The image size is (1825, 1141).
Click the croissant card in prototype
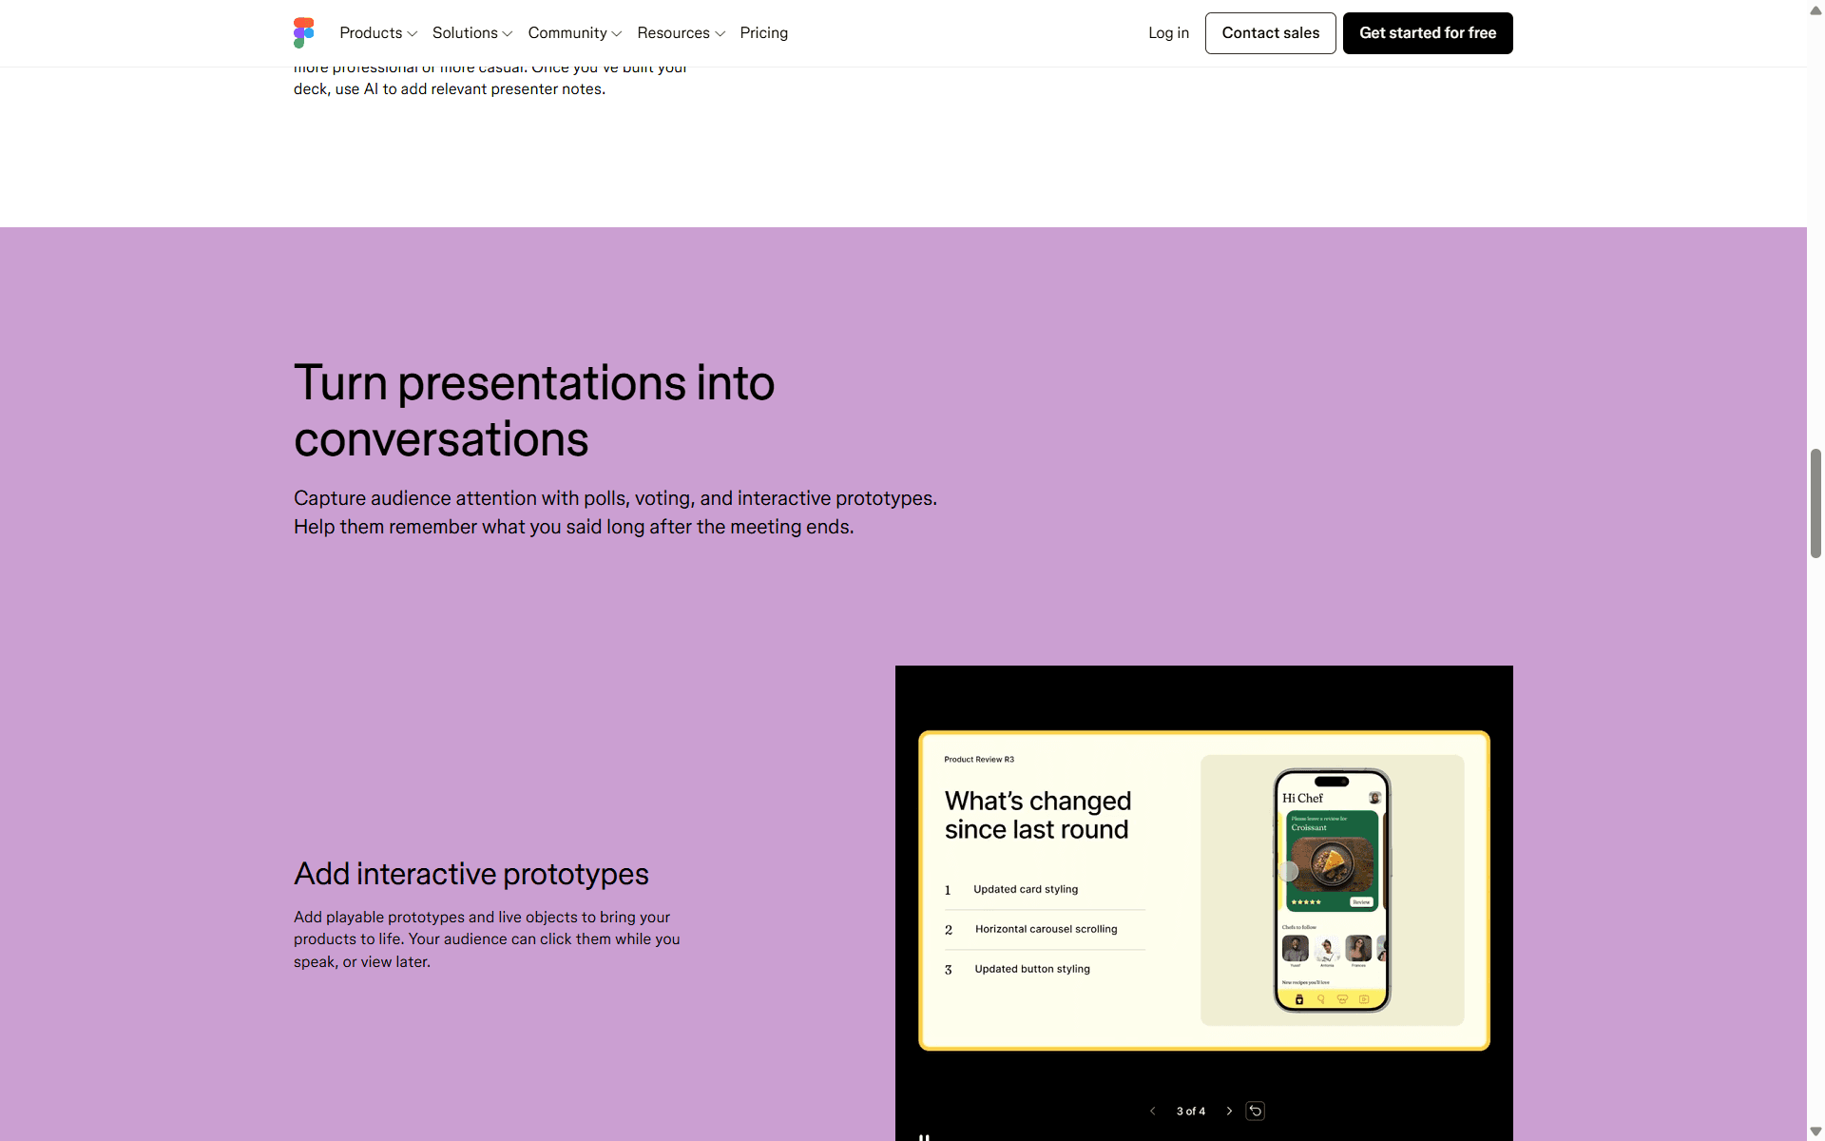[x=1332, y=861]
